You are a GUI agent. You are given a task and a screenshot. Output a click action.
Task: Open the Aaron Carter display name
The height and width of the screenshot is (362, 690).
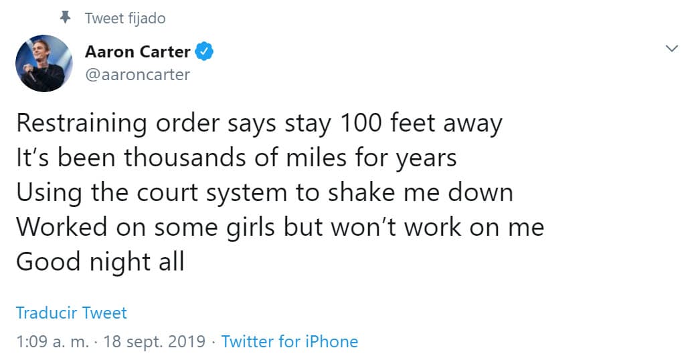point(137,51)
